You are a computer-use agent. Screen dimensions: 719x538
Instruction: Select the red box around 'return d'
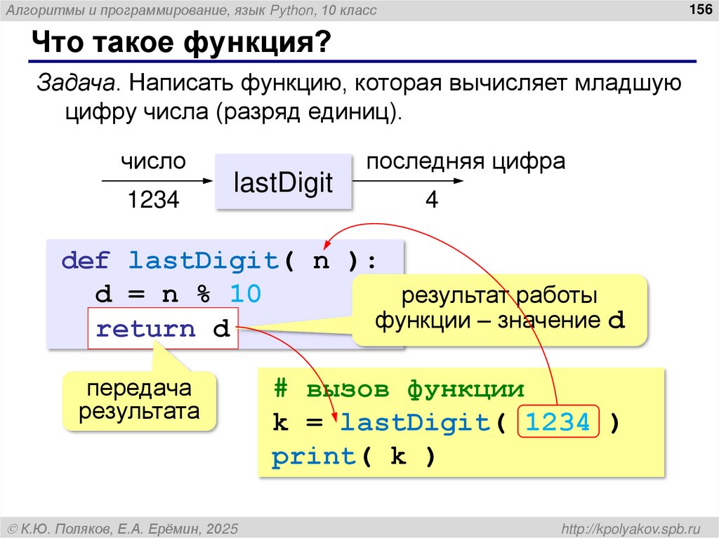click(163, 327)
